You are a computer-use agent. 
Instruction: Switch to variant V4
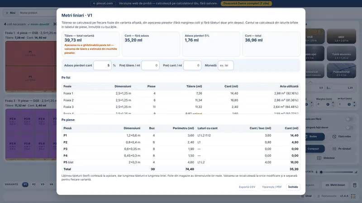click(51, 185)
